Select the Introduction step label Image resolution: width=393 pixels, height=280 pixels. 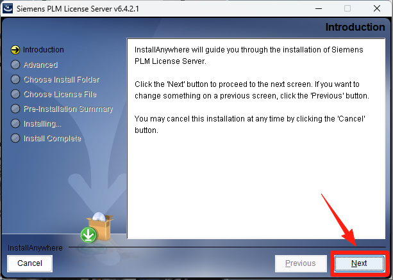[44, 50]
